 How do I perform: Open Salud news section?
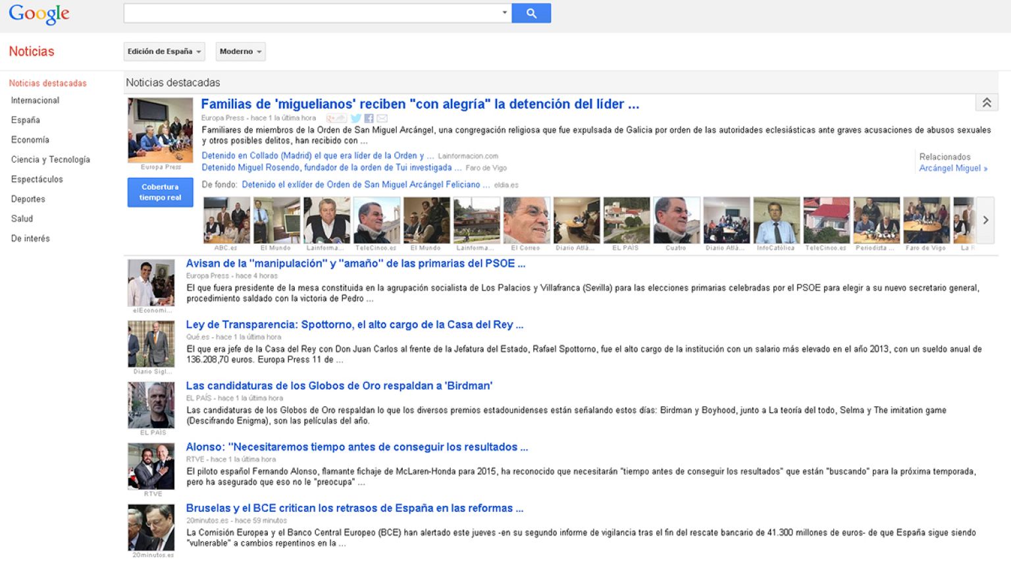point(22,219)
